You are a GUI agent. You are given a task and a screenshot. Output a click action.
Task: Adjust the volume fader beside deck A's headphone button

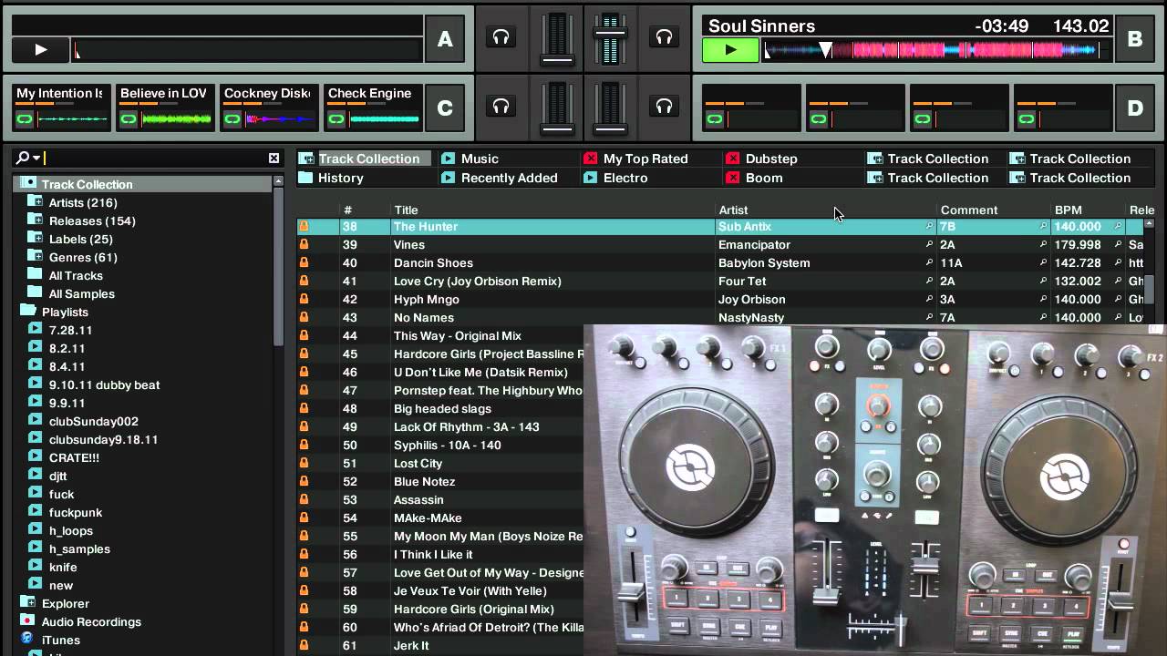(x=557, y=39)
